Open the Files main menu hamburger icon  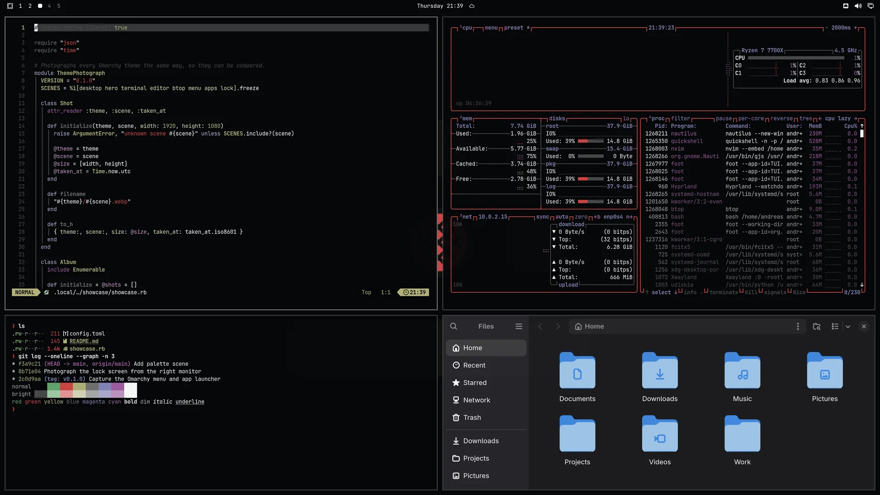point(519,326)
